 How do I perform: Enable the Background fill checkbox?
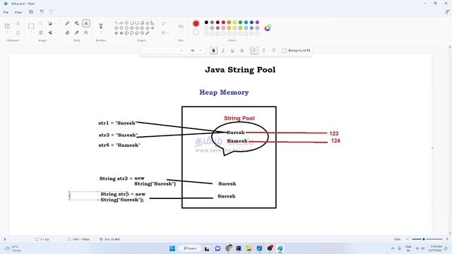tap(284, 50)
